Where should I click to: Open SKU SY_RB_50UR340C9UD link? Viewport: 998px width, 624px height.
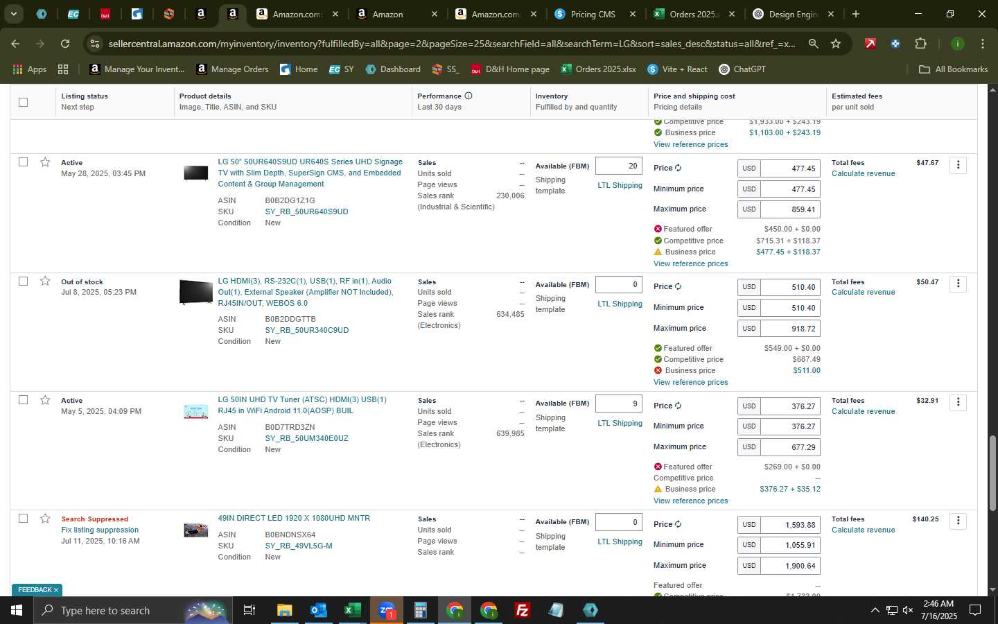306,330
